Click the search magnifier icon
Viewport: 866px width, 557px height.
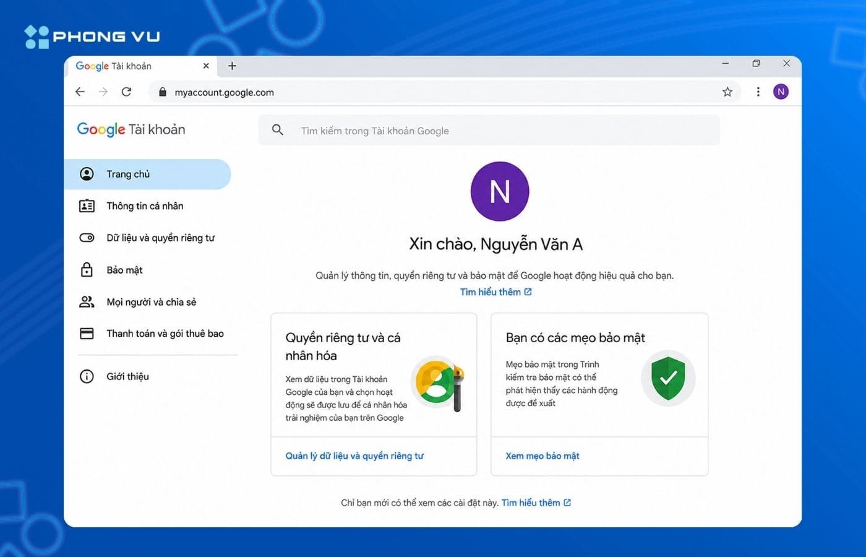[278, 130]
